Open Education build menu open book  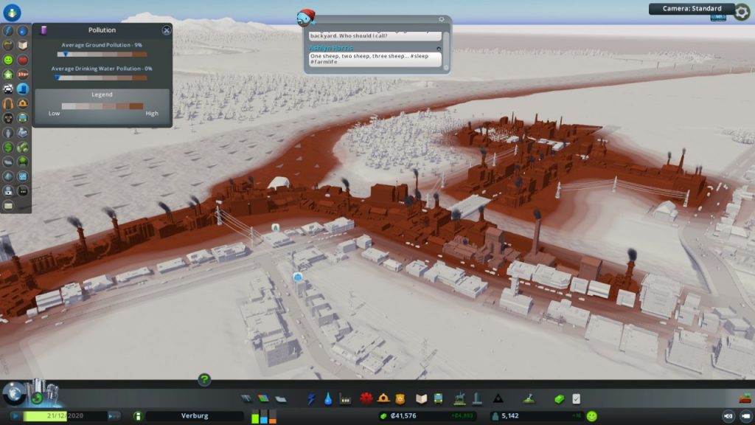pyautogui.click(x=421, y=398)
